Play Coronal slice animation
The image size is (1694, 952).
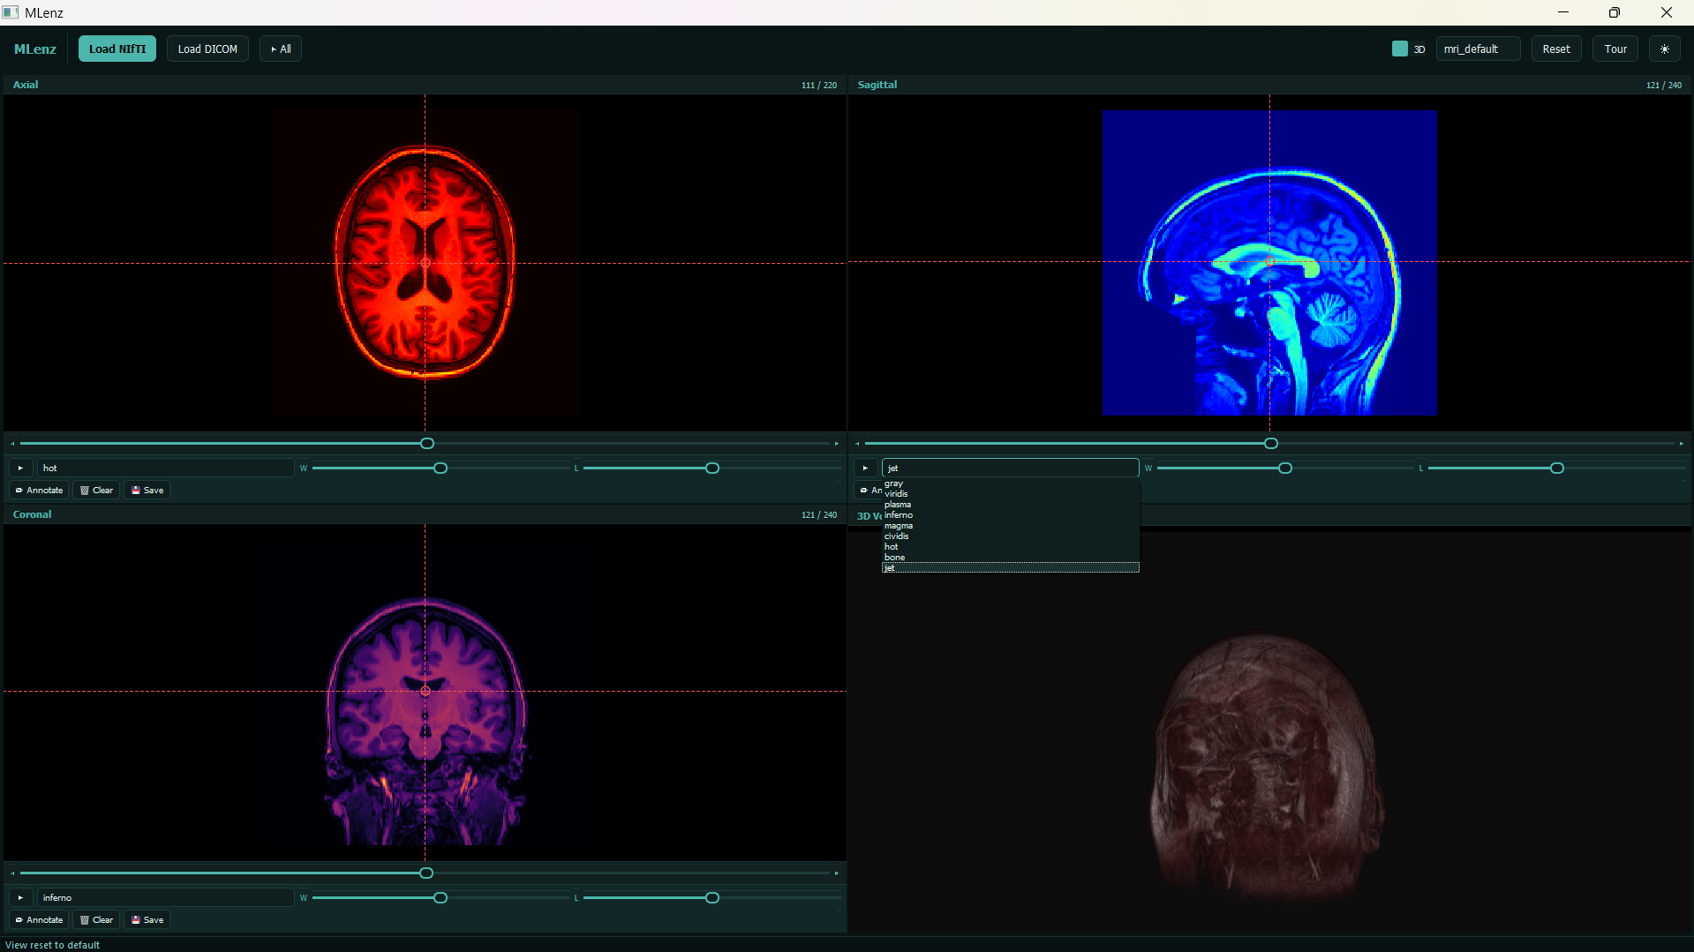pyautogui.click(x=20, y=898)
